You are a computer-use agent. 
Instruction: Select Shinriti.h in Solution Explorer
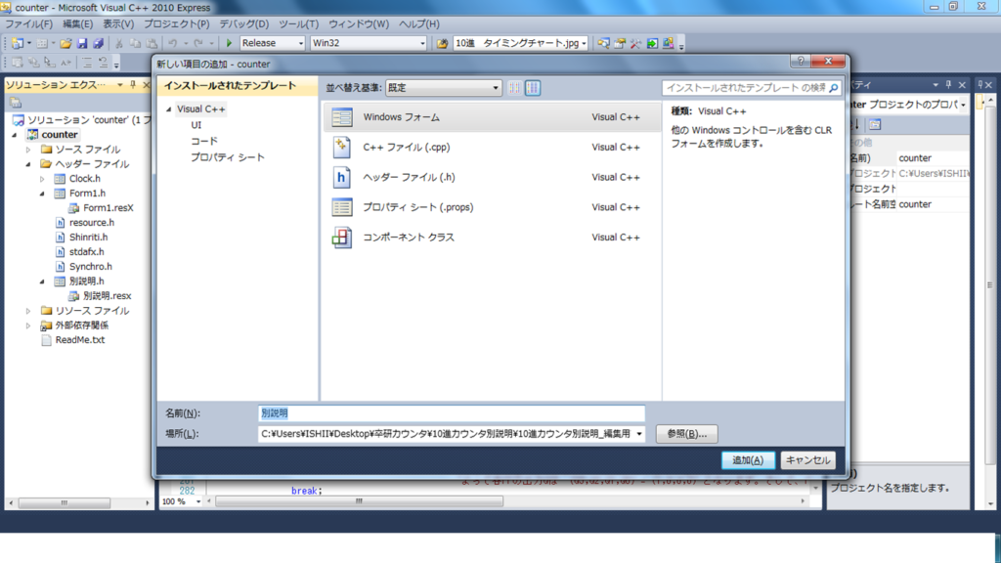click(x=88, y=238)
